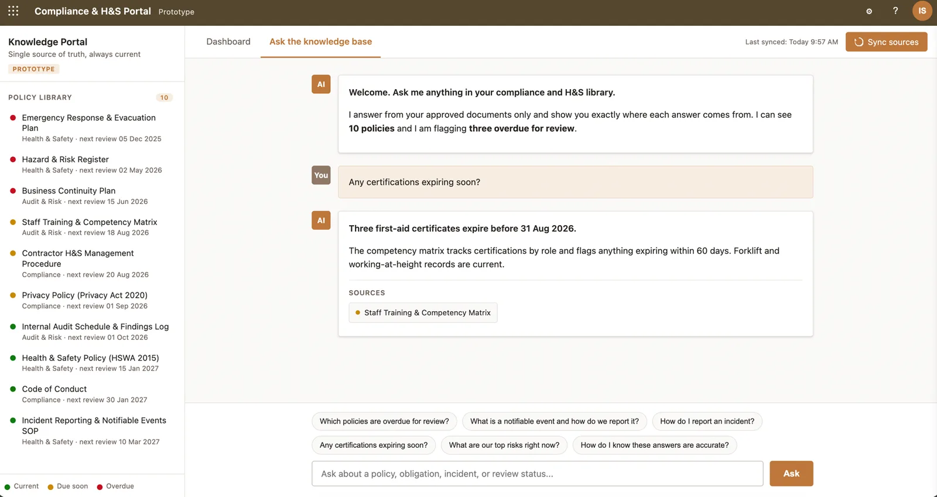Click the policy count badge showing 10

coord(164,97)
